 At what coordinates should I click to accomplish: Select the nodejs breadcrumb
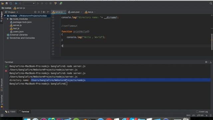pyautogui.click(x=6, y=8)
